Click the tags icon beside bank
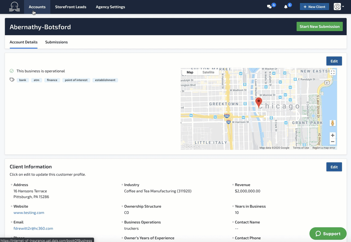The width and height of the screenshot is (351, 242). click(12, 80)
